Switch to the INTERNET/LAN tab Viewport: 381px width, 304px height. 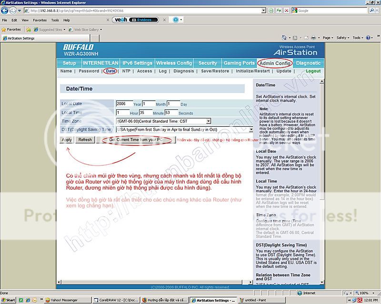[100, 63]
